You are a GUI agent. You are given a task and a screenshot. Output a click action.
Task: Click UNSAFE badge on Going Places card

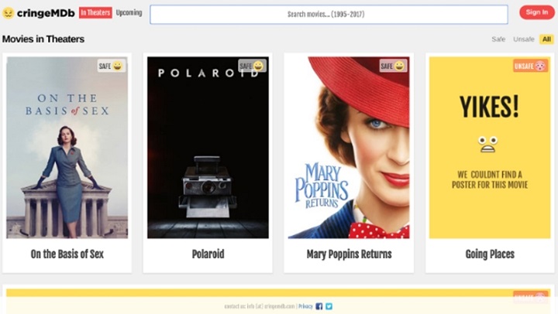[x=531, y=67]
